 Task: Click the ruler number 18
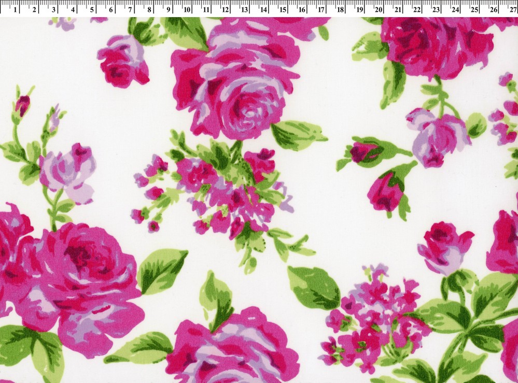[340, 9]
